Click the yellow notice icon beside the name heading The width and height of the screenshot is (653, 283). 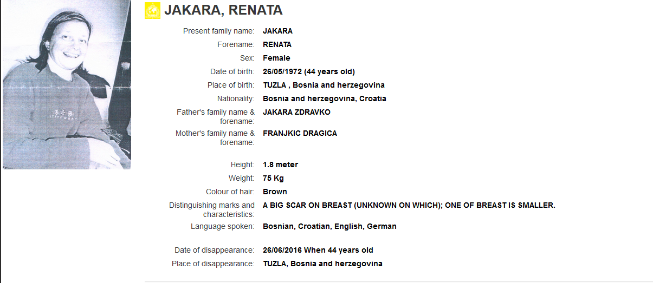coord(152,11)
